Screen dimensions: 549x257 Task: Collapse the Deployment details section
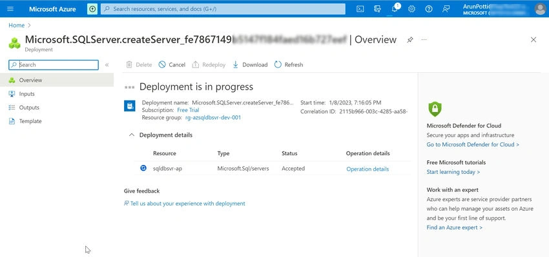click(x=132, y=135)
